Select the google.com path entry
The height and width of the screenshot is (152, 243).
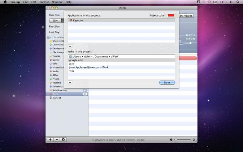122,60
